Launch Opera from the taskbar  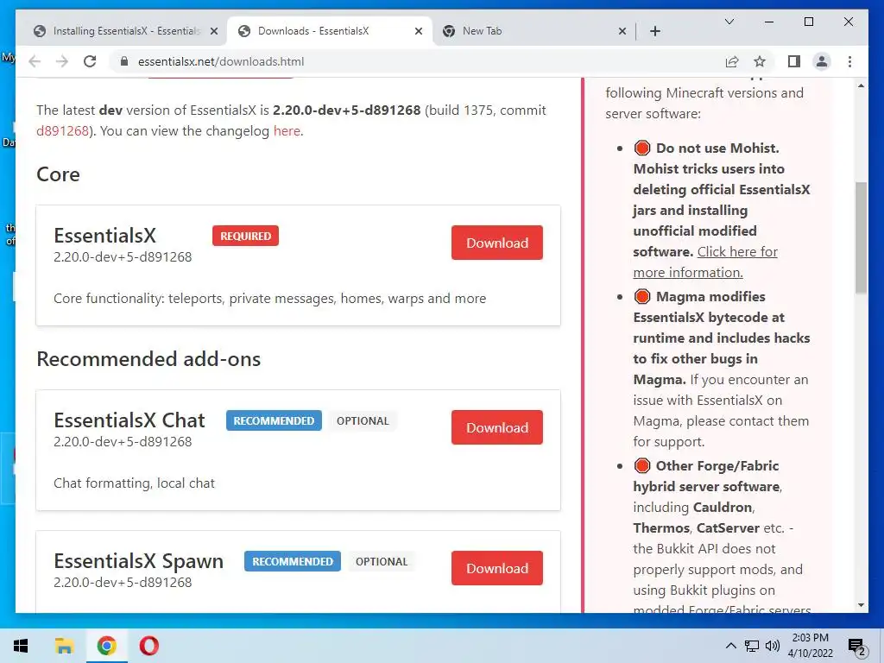(148, 646)
